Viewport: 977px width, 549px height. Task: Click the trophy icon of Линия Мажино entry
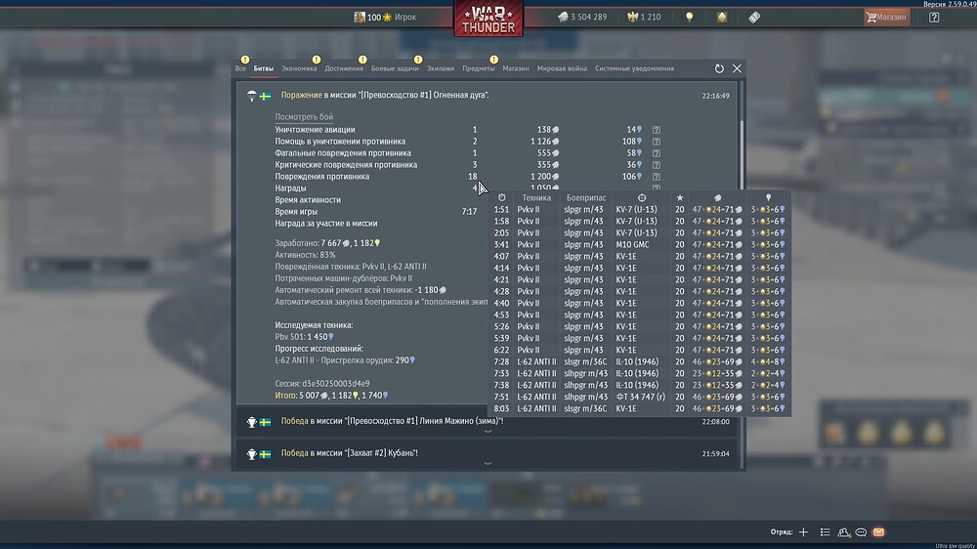click(x=252, y=422)
